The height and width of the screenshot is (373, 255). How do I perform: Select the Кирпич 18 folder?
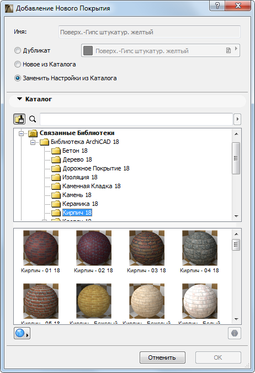click(x=77, y=213)
